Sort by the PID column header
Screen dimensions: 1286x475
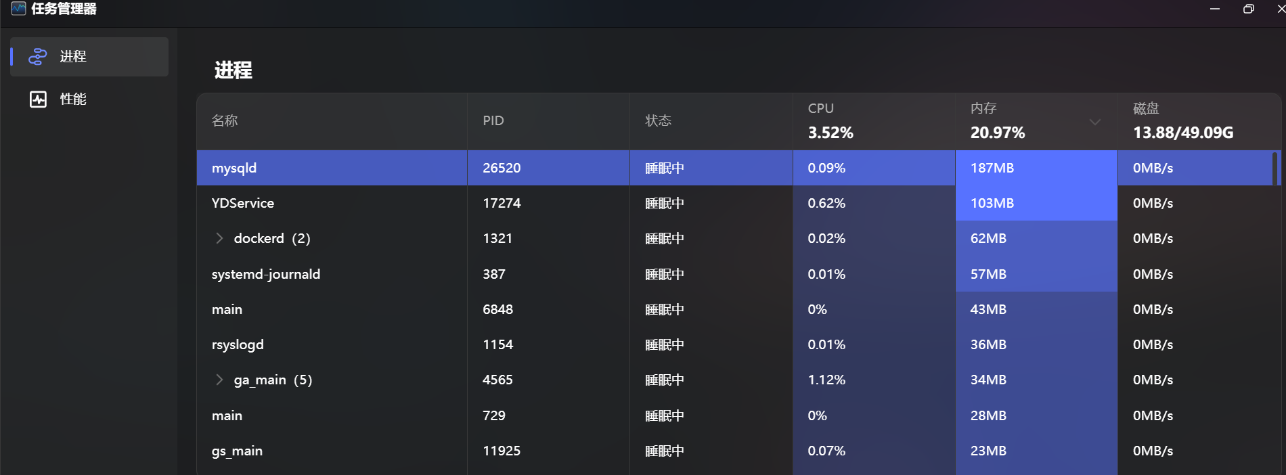(x=548, y=121)
